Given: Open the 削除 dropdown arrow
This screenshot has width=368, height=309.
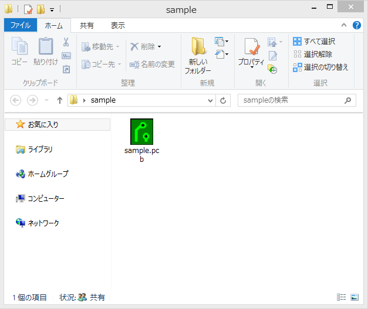Looking at the screenshot, I should 160,47.
